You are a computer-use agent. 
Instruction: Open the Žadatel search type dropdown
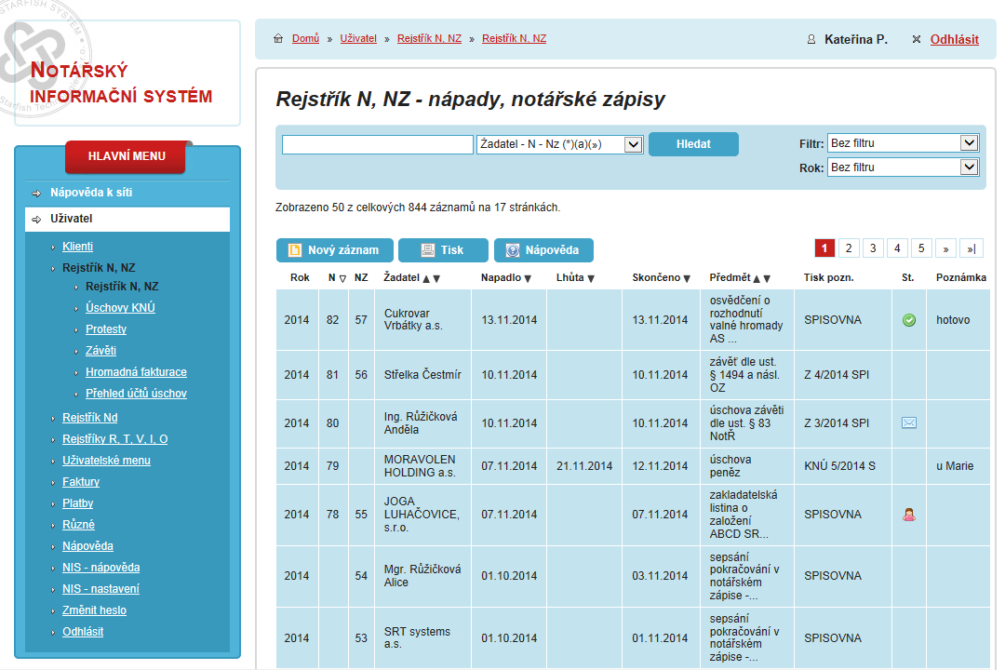pos(559,144)
